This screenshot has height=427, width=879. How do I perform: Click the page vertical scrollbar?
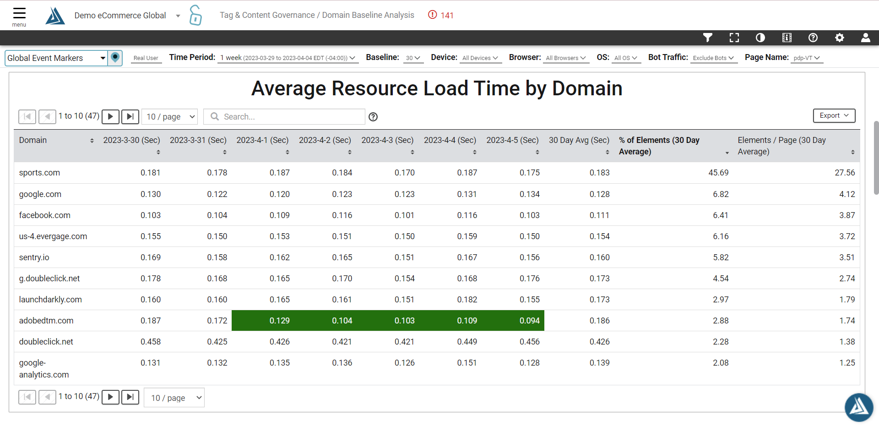pyautogui.click(x=876, y=158)
